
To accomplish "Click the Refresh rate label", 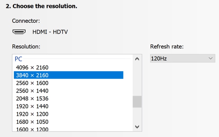I will tap(167, 47).
